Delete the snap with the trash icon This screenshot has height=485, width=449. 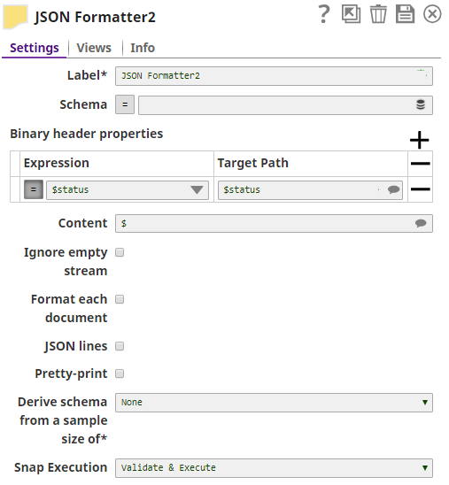[x=378, y=14]
